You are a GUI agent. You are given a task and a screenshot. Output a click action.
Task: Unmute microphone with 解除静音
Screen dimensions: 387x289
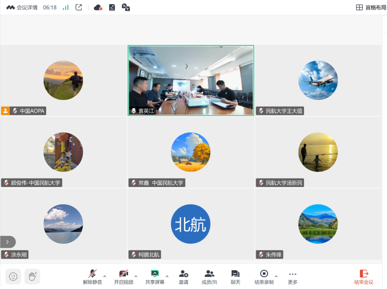92,277
